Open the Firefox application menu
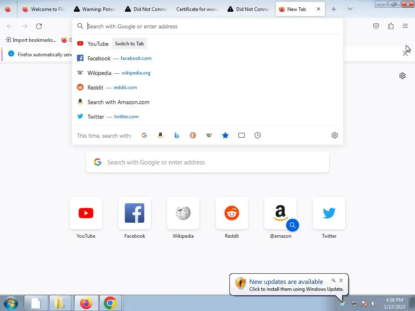415x311 pixels. pos(405,26)
